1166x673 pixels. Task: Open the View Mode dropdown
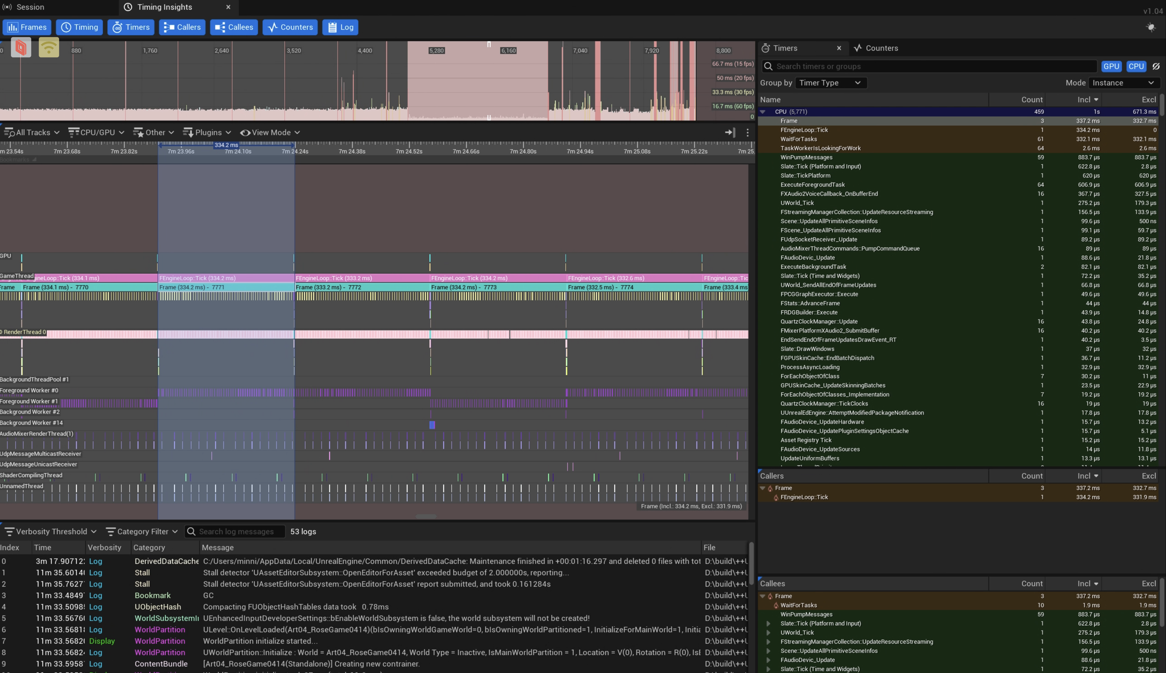point(270,133)
